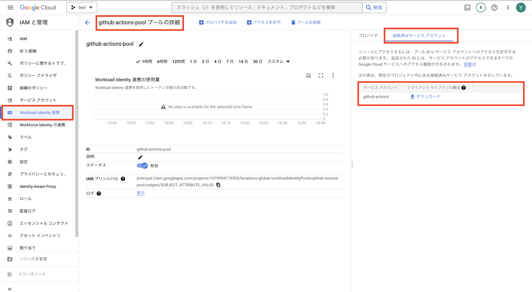Click プールを削除 button

306,22
